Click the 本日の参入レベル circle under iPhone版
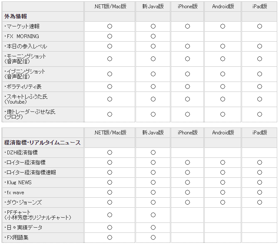279x245 pixels. click(x=187, y=46)
